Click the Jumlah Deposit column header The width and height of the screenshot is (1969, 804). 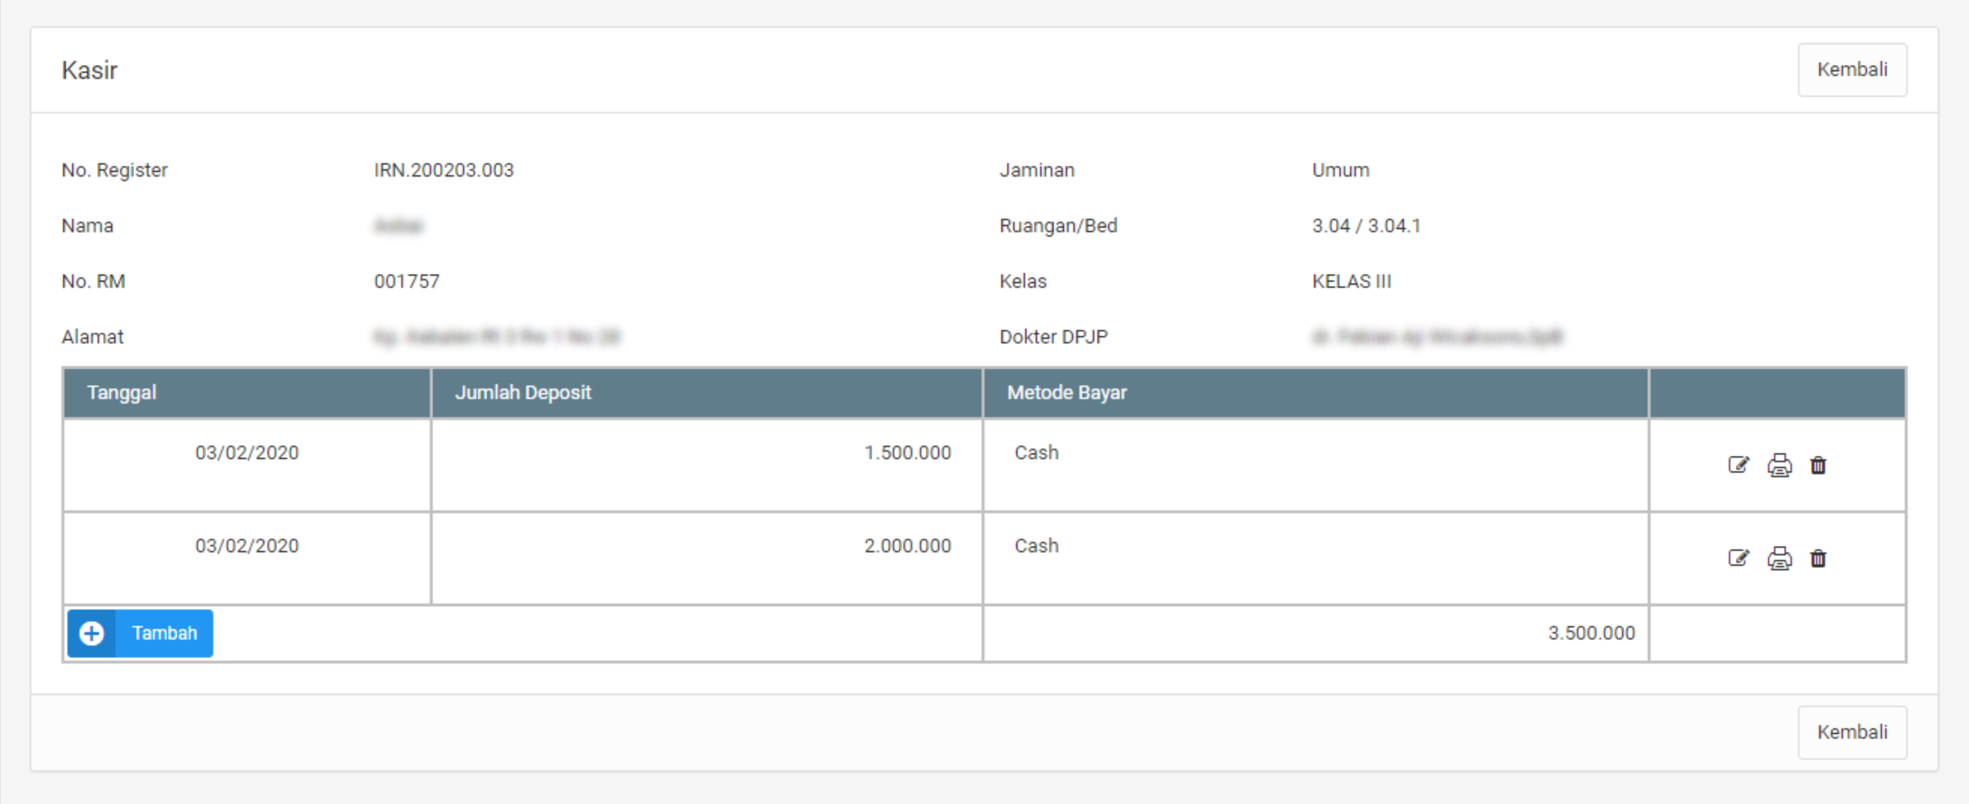click(x=523, y=392)
